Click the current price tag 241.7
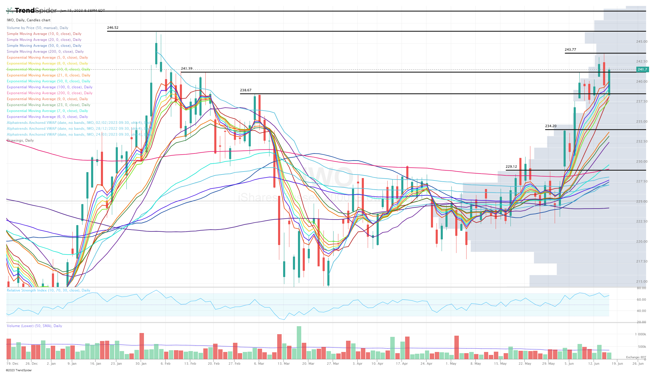 click(642, 69)
